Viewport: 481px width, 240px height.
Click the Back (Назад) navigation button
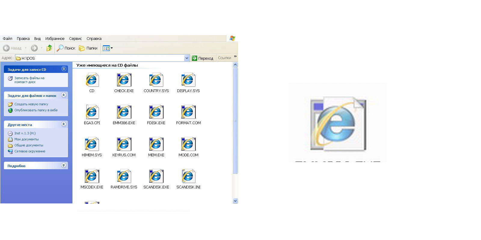[x=12, y=48]
